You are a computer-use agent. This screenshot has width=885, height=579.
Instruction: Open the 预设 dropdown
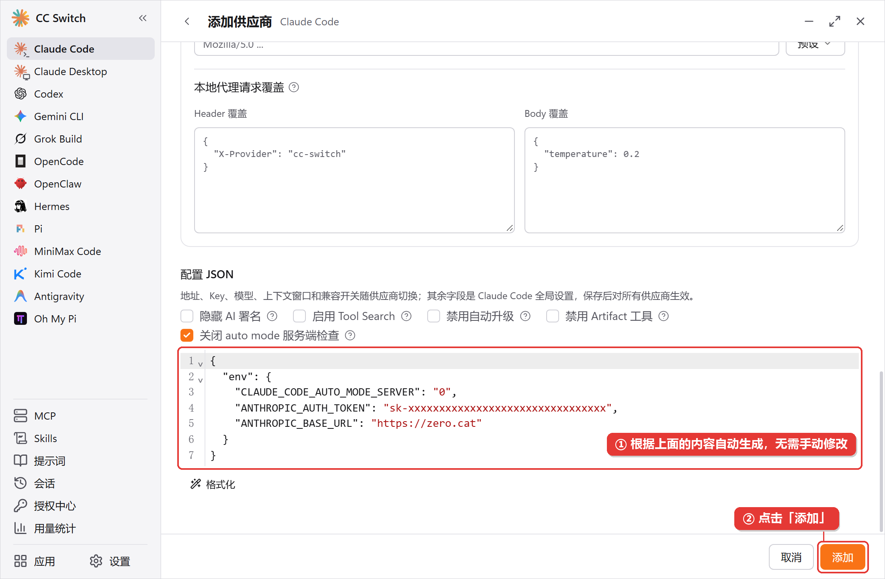815,46
